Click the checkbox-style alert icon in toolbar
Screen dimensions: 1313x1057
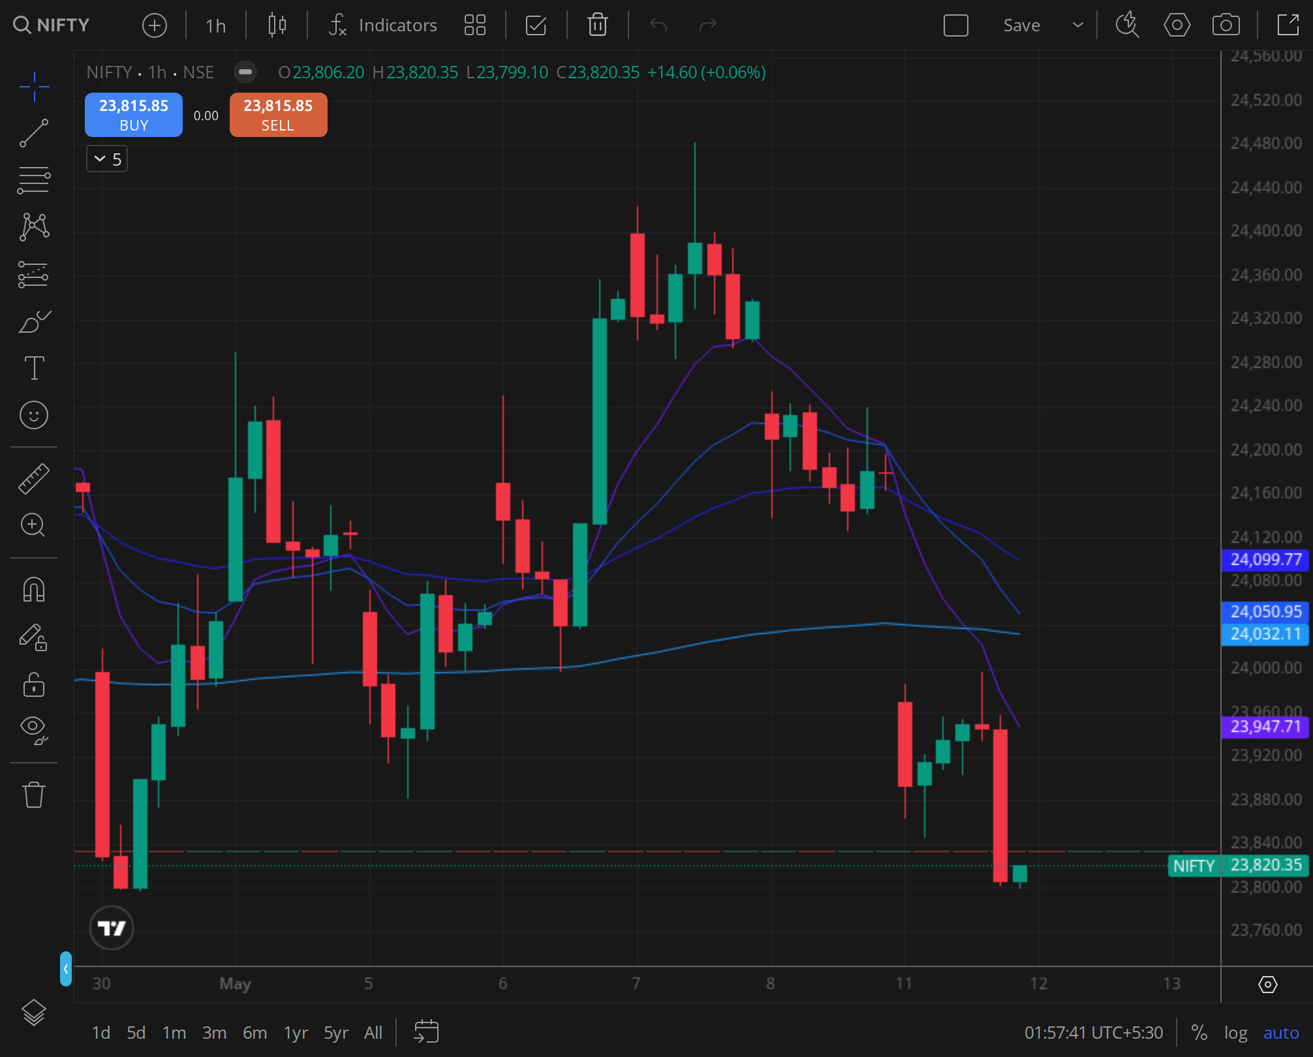click(536, 25)
